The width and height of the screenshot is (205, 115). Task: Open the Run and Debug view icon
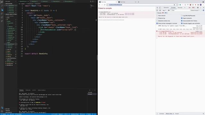tap(2, 13)
